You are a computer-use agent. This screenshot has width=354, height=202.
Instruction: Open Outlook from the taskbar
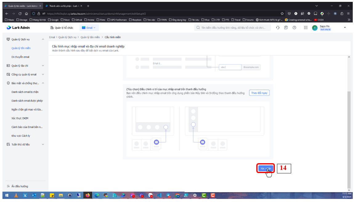point(34,196)
